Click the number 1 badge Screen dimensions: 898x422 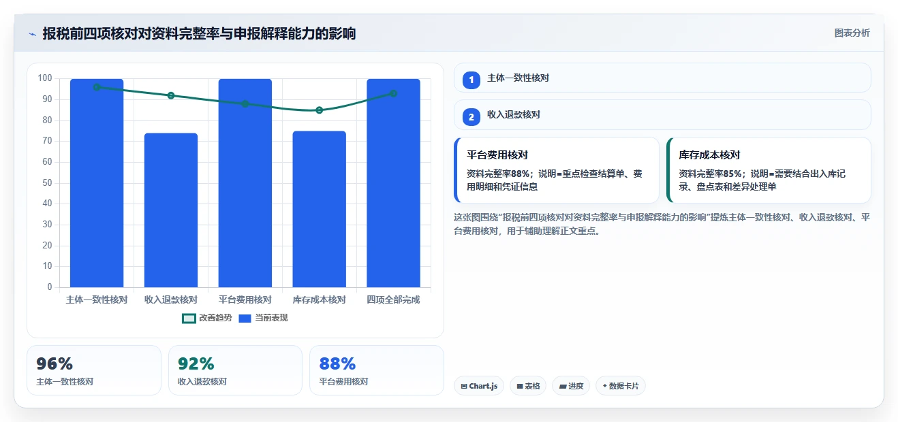tap(471, 80)
